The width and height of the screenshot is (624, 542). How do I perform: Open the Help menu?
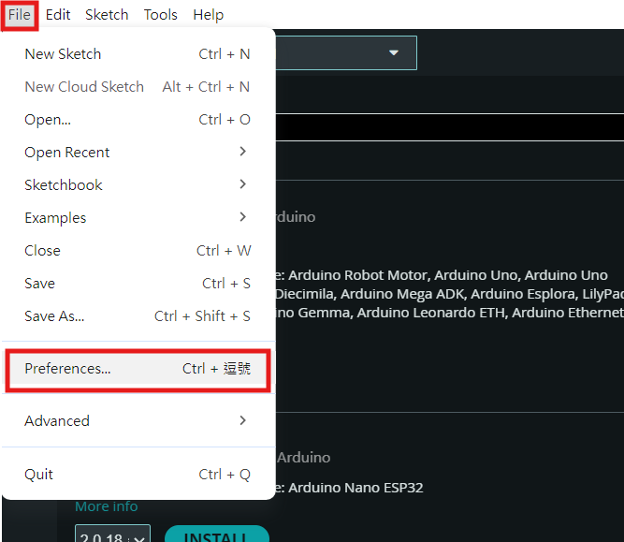208,15
